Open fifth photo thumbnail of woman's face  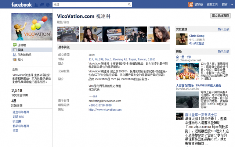(x=159, y=34)
